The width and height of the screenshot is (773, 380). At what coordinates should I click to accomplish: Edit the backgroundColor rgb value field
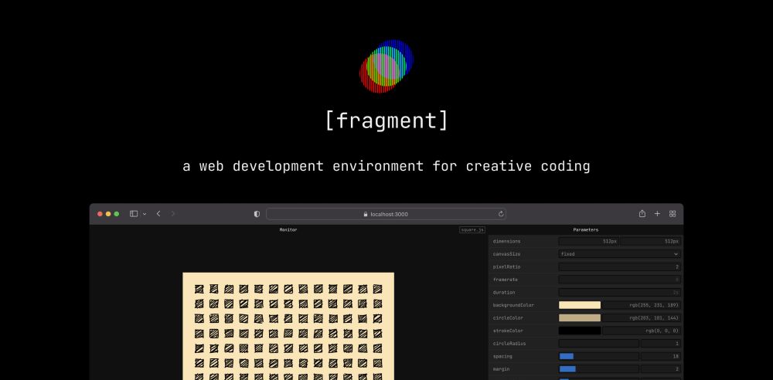tap(642, 305)
